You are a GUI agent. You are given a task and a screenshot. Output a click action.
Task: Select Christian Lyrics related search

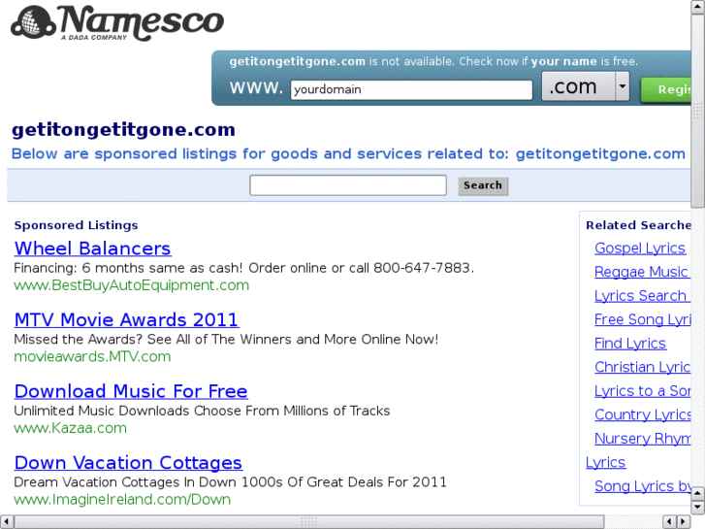point(643,367)
